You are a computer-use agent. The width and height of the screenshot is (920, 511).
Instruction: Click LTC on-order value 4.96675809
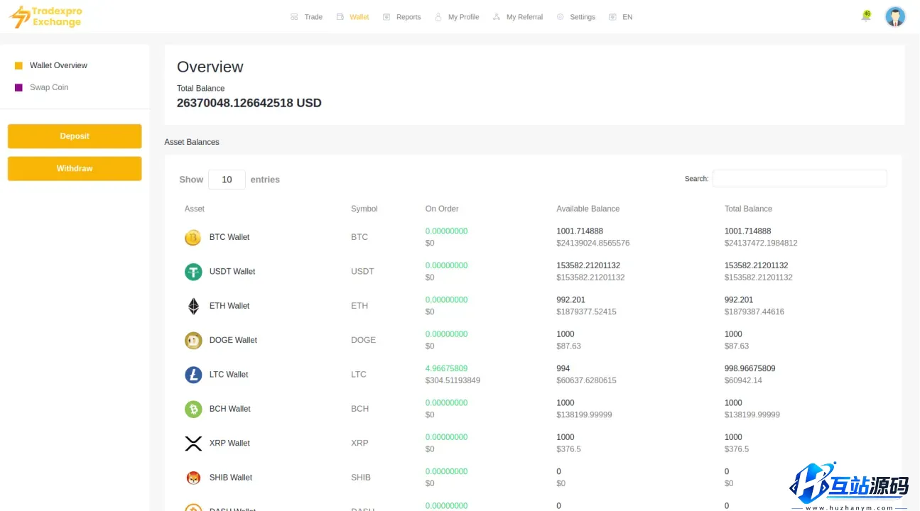tap(447, 368)
